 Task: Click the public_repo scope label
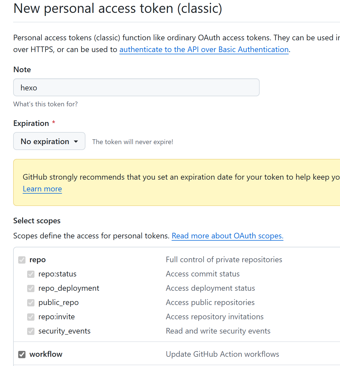pyautogui.click(x=59, y=302)
